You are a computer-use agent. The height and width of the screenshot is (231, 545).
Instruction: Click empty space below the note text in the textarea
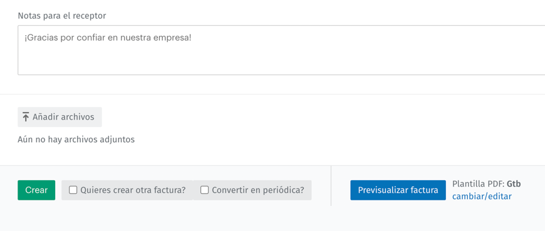coord(281,61)
